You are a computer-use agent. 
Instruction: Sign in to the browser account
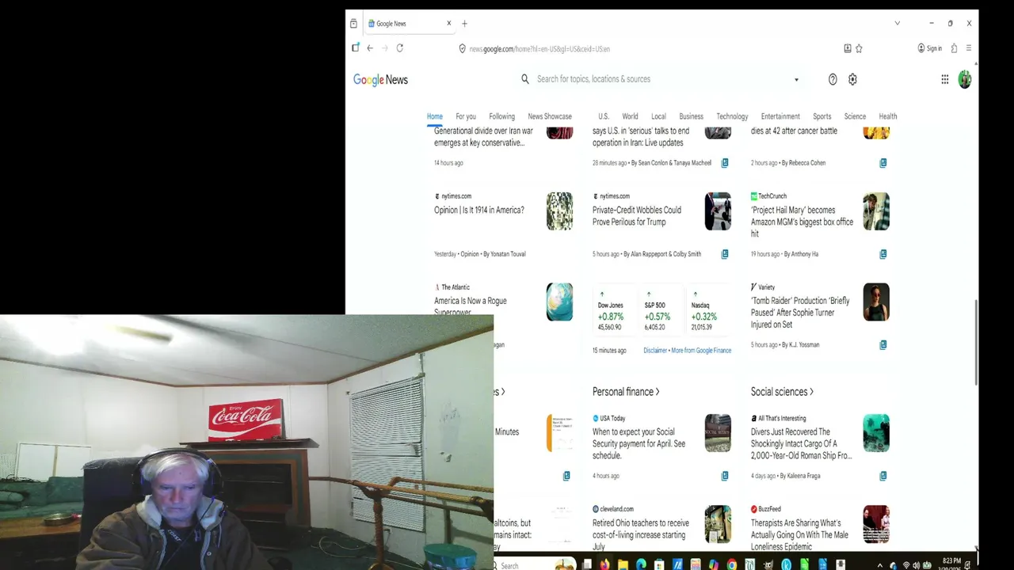pos(930,48)
